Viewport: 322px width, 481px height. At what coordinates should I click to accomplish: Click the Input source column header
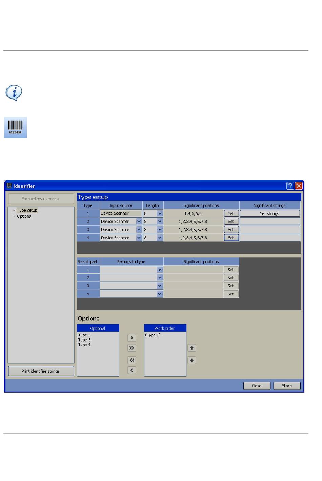[x=121, y=205]
